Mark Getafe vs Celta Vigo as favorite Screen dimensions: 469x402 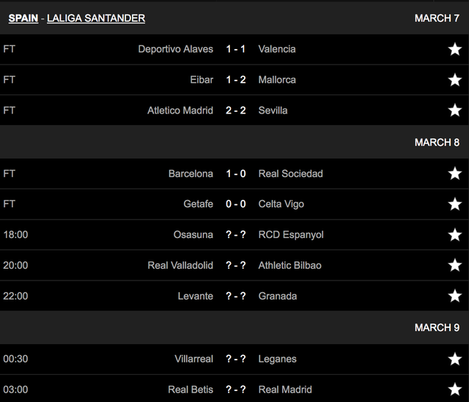455,204
